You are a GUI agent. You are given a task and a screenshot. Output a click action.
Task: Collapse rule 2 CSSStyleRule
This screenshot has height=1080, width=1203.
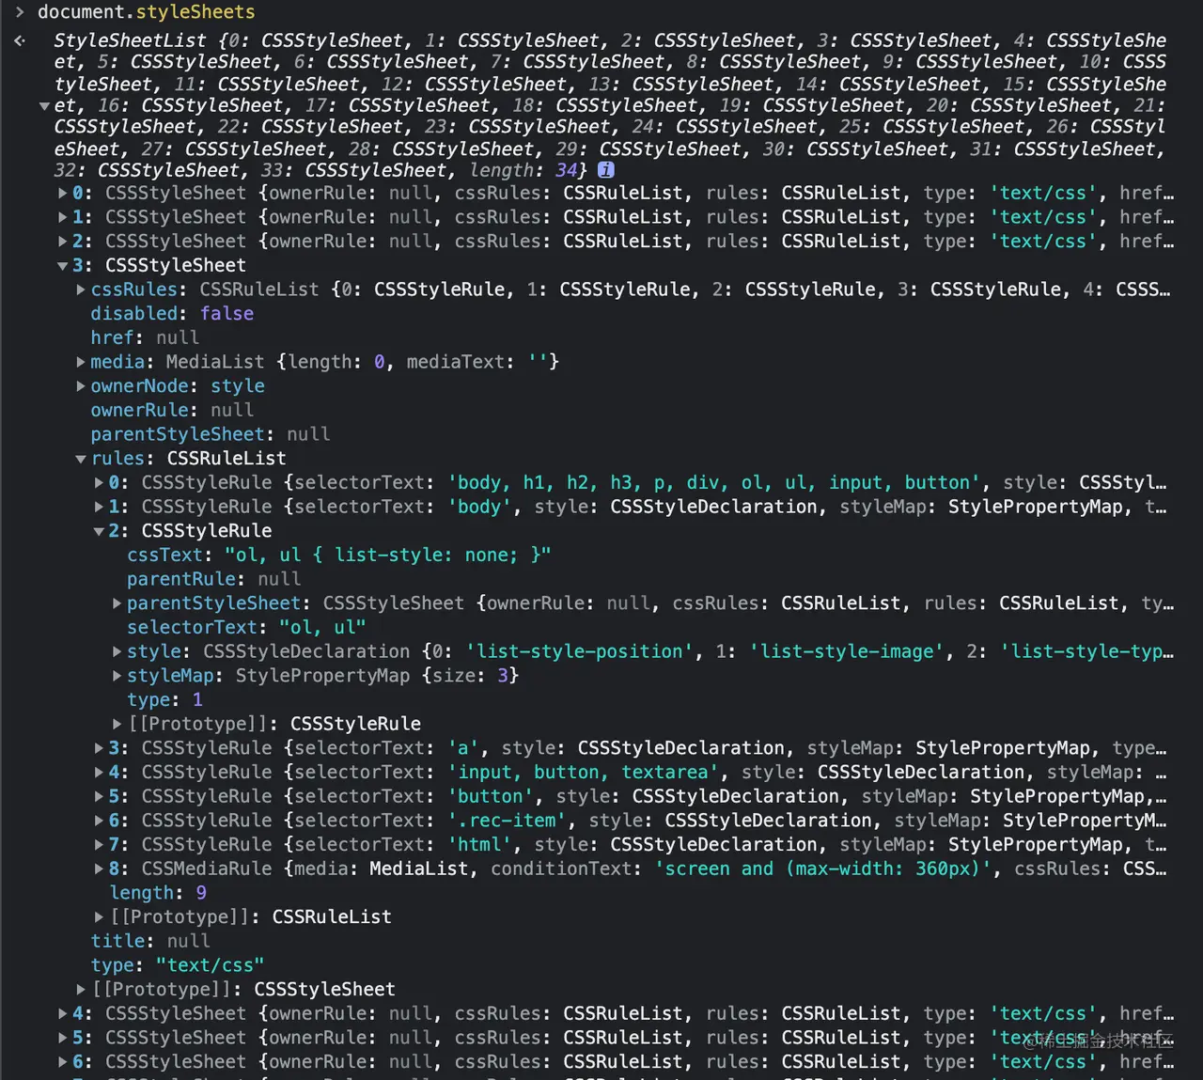click(99, 531)
